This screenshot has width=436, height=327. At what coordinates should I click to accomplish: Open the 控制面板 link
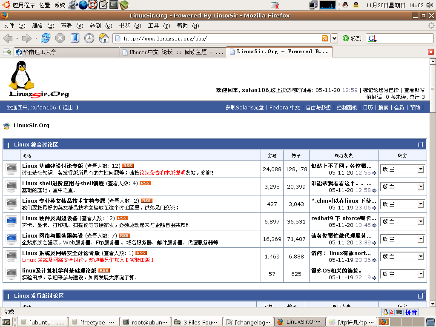point(347,107)
